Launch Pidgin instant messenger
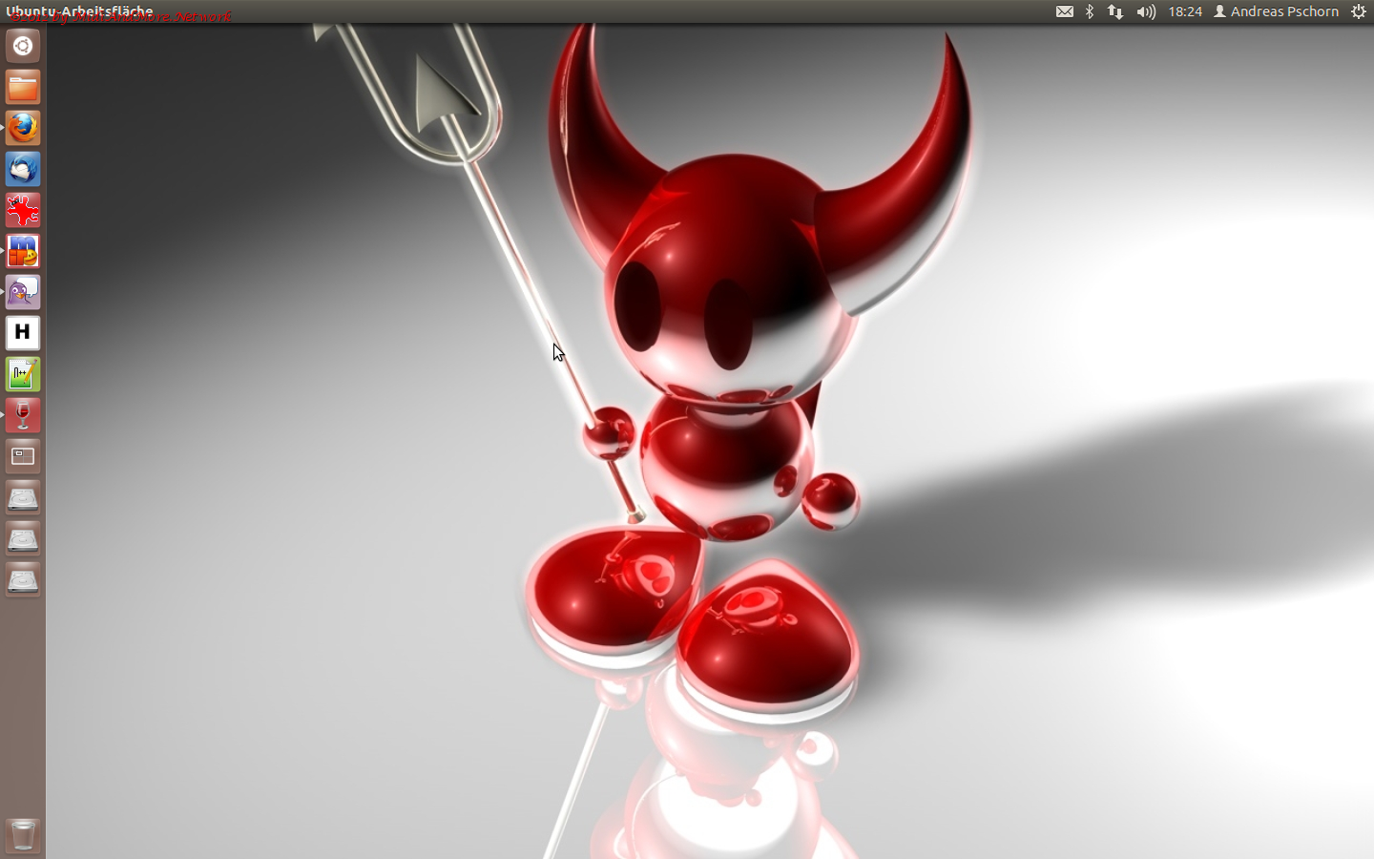 23,292
